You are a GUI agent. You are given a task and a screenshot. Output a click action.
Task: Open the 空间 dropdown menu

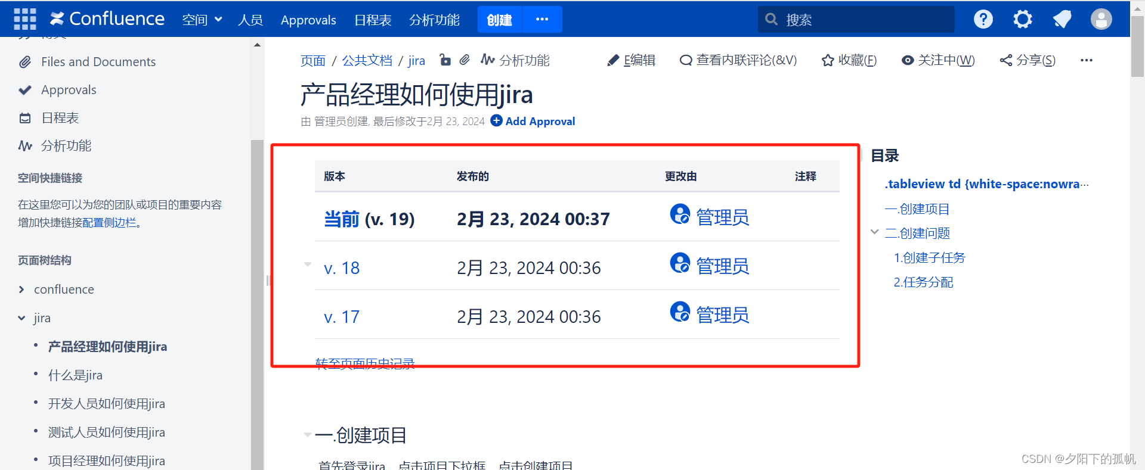coord(202,20)
